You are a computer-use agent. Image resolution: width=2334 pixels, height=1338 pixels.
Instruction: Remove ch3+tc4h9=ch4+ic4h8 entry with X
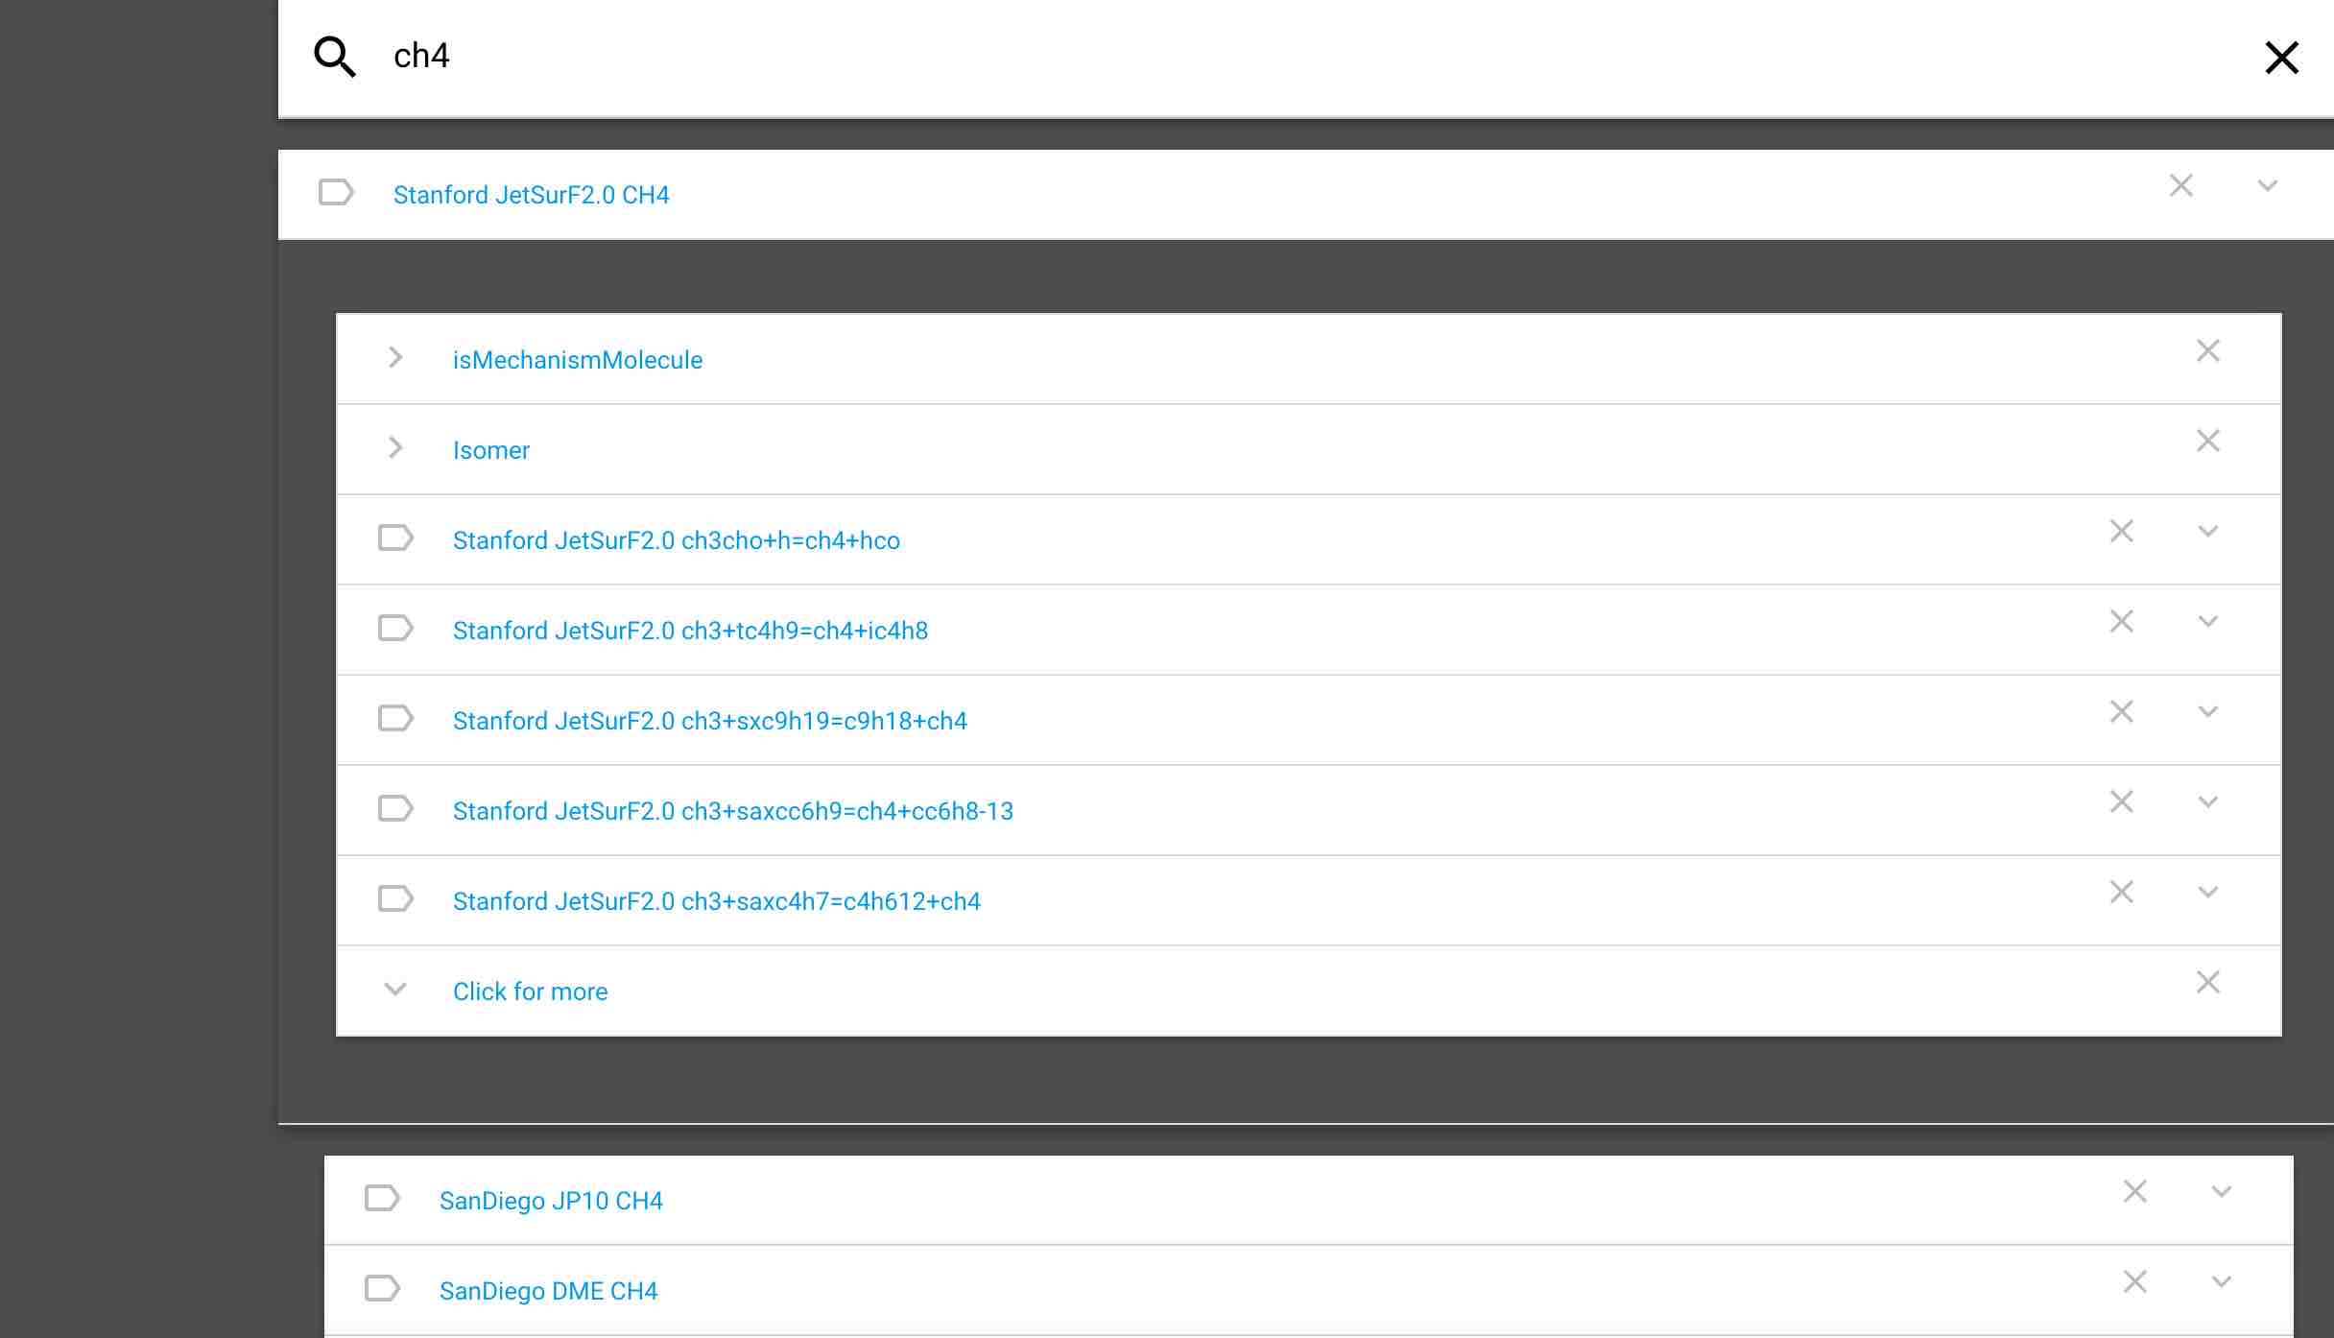(2122, 622)
